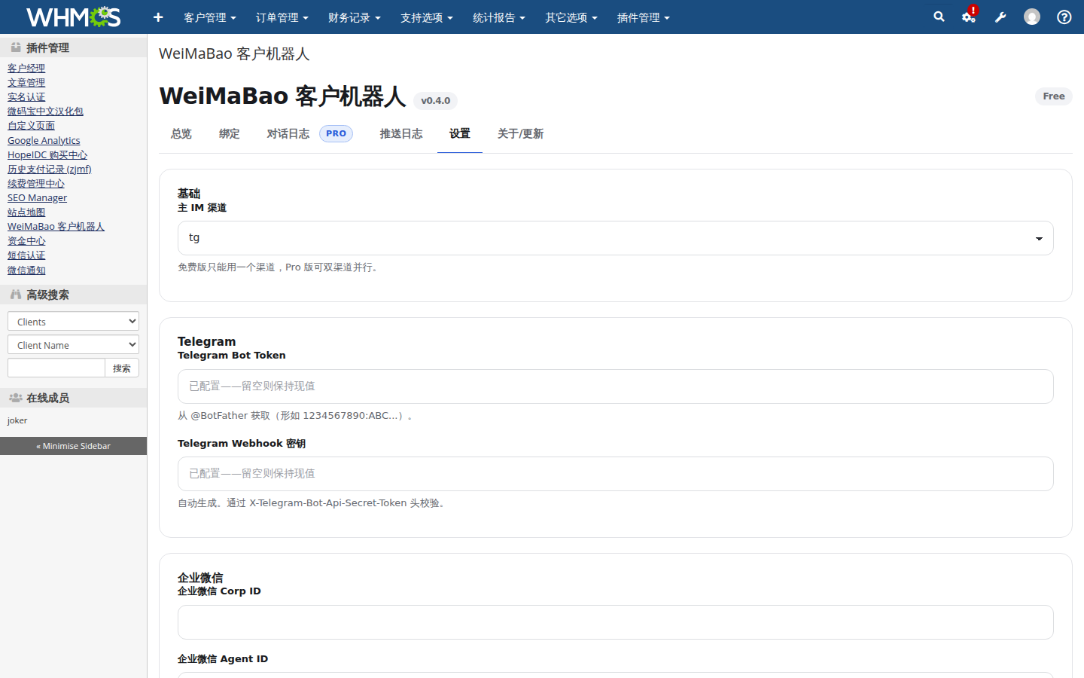
Task: Expand the 客户管理 menu
Action: point(210,17)
